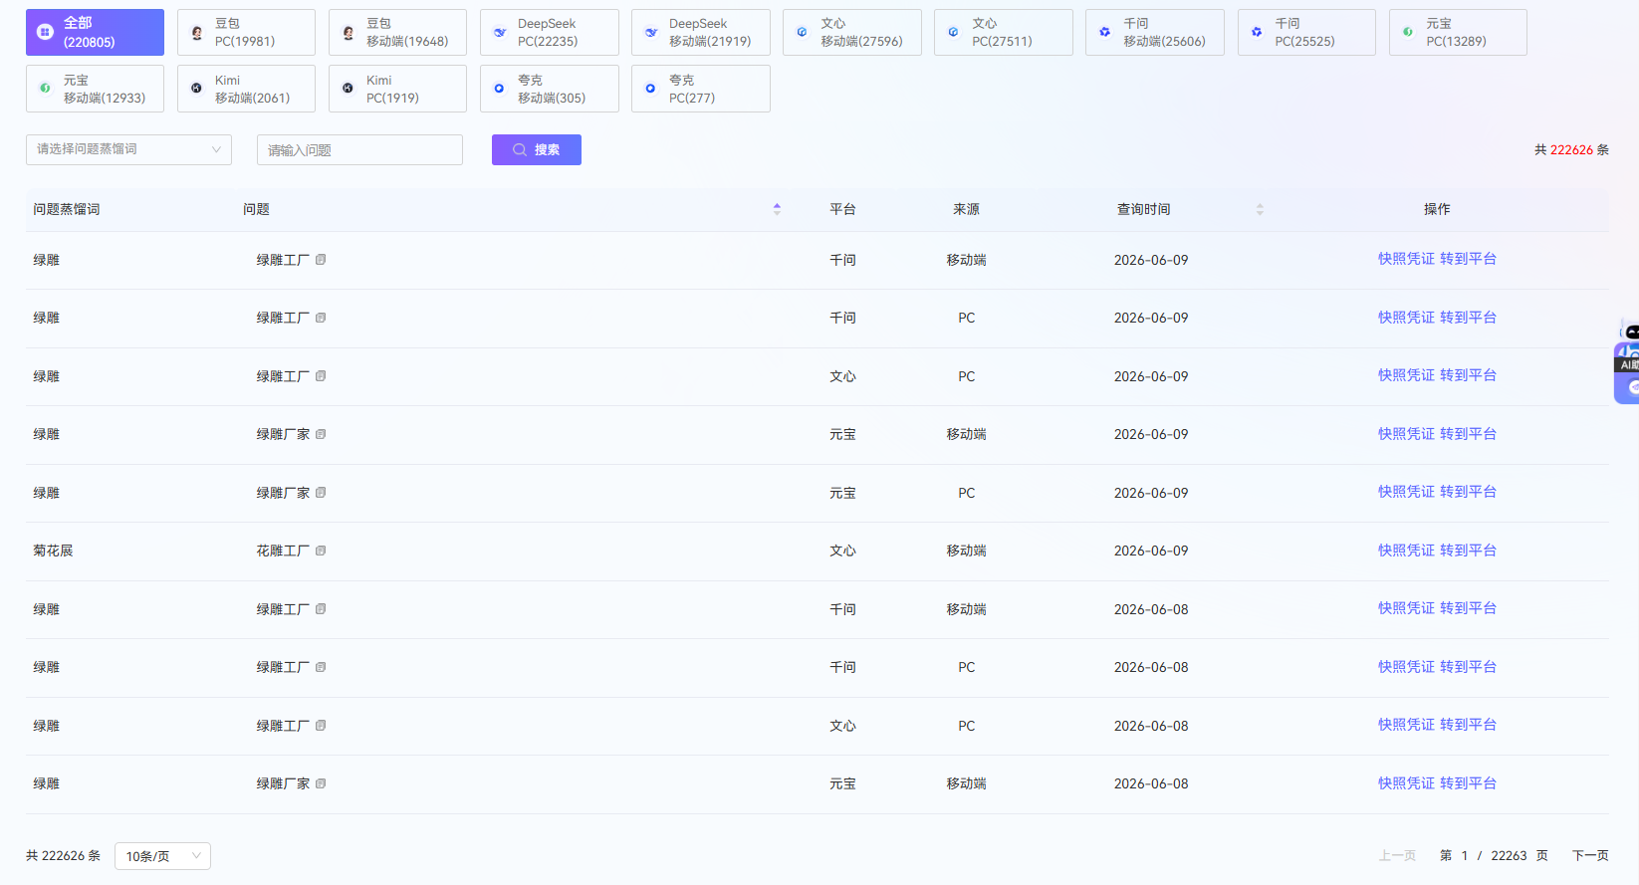Viewport: 1639px width, 885px height.
Task: Click 转到平台 for 千问 PC 2026-06-09 row
Action: click(x=1468, y=318)
